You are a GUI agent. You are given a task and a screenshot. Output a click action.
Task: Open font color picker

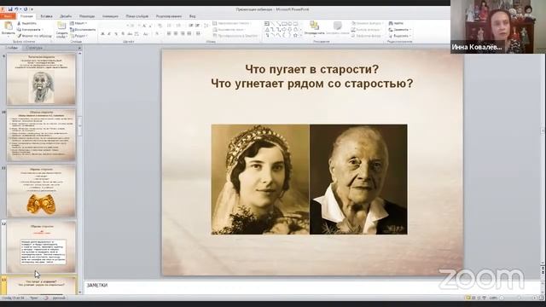tap(158, 34)
